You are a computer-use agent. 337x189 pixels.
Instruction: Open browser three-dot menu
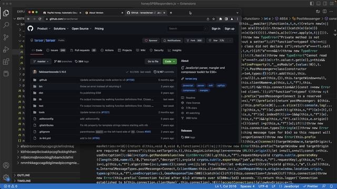coord(237,19)
